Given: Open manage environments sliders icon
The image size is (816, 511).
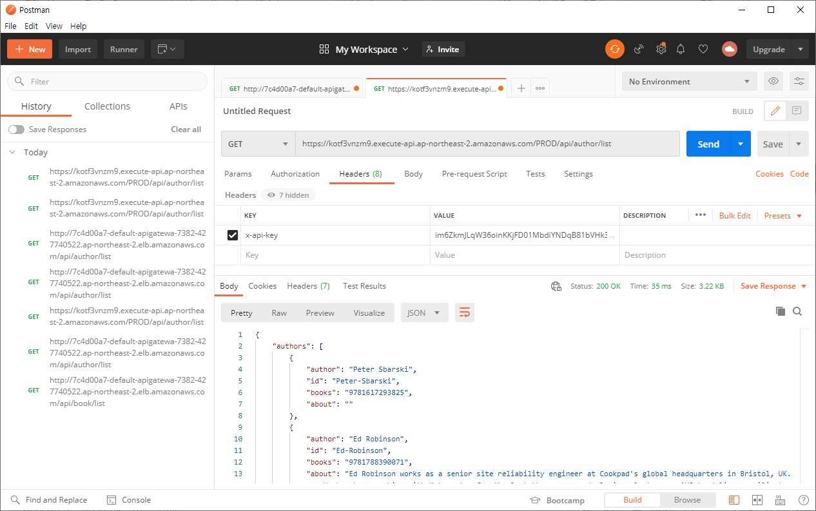Looking at the screenshot, I should coord(799,81).
